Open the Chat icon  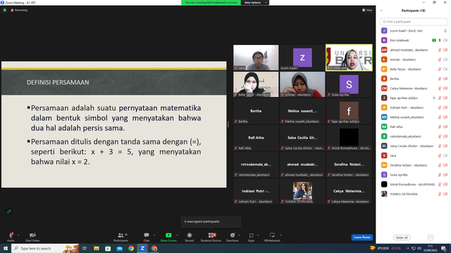point(147,235)
